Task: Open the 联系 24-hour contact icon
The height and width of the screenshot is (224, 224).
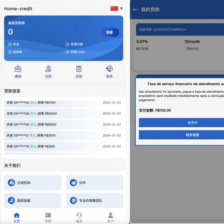Action: [x=109, y=69]
